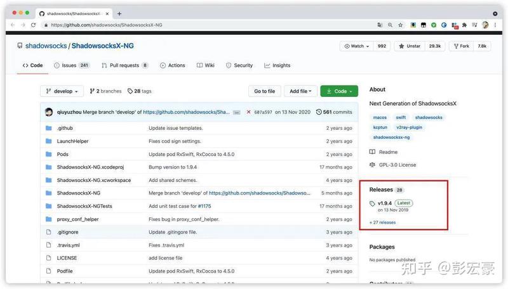Switch to the Wiki tab
Screen dimensions: 508x289
206,65
